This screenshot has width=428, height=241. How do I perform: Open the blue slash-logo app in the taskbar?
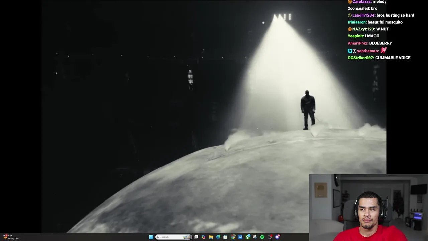[x=240, y=237]
